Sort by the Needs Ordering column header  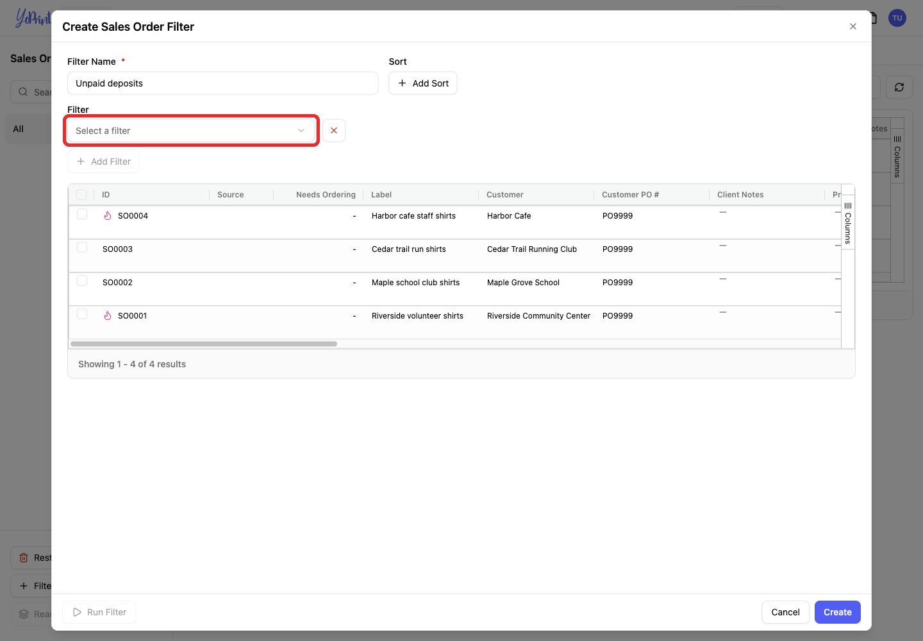pos(326,195)
